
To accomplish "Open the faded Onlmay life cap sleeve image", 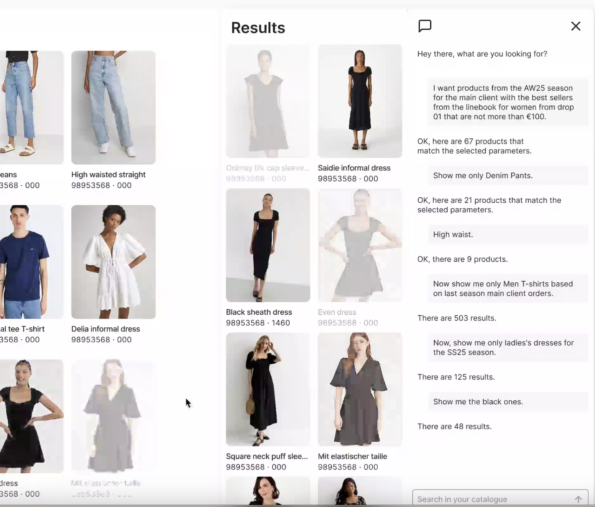I will pyautogui.click(x=268, y=101).
